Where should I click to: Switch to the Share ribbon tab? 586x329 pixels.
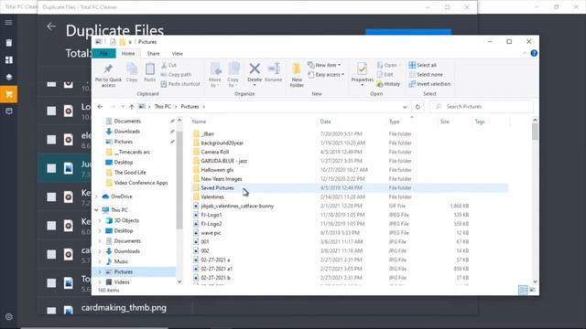click(153, 54)
